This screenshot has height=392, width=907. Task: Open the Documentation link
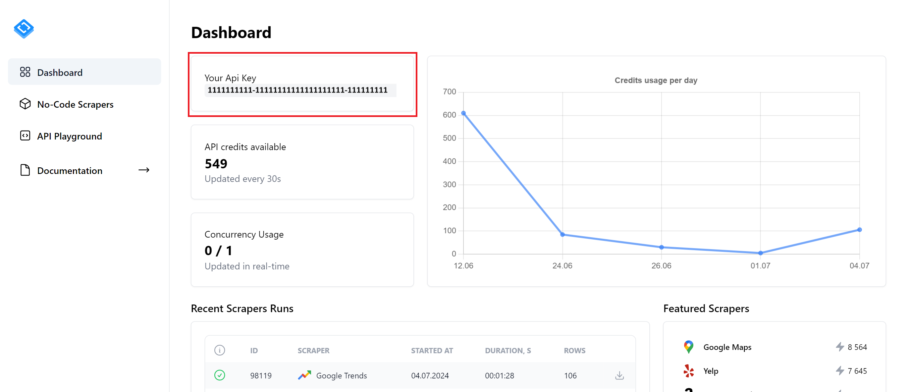[84, 170]
